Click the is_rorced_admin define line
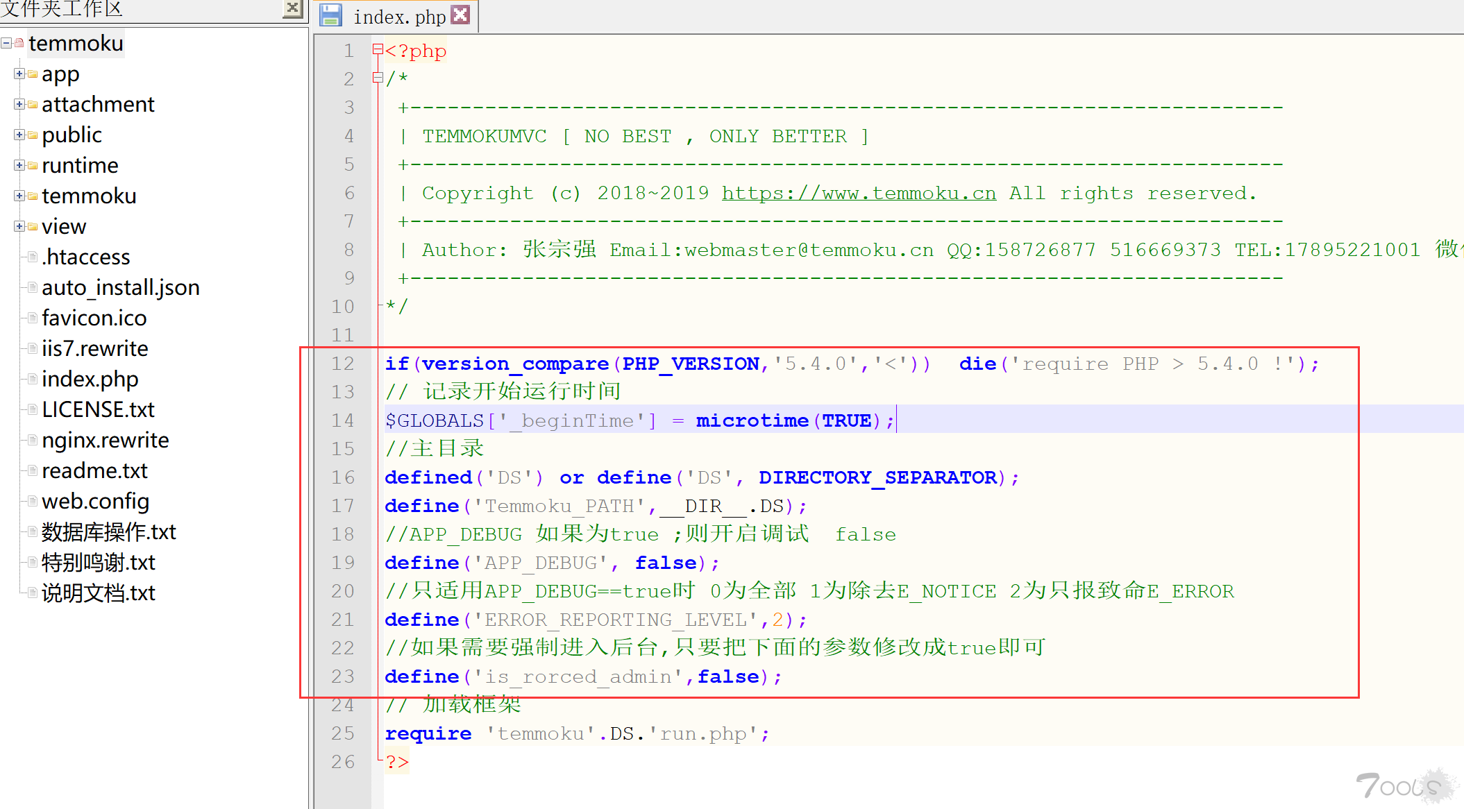 [x=583, y=676]
